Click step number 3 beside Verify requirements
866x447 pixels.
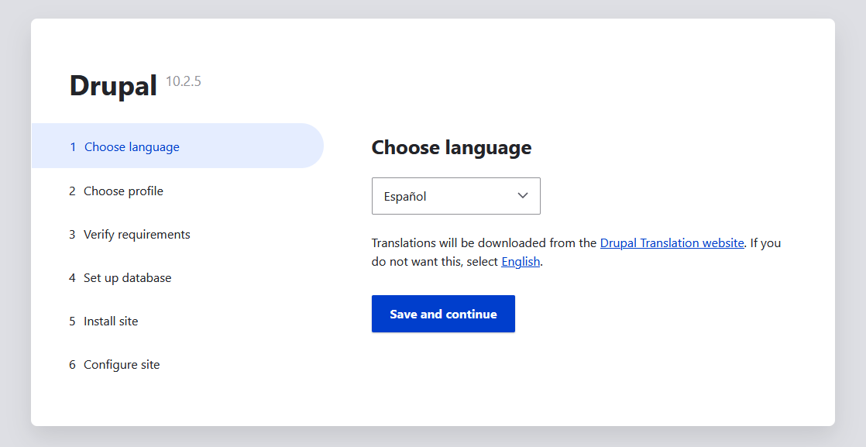tap(72, 234)
